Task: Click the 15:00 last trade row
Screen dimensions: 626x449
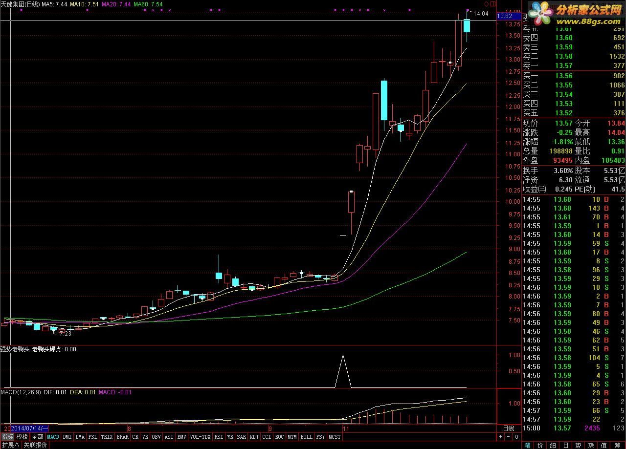Action: (574, 428)
